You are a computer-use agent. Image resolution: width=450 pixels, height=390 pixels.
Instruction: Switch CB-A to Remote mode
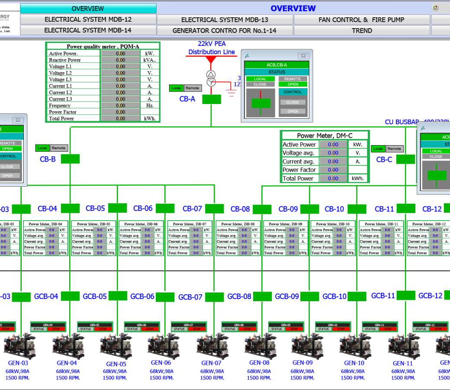[x=193, y=88]
